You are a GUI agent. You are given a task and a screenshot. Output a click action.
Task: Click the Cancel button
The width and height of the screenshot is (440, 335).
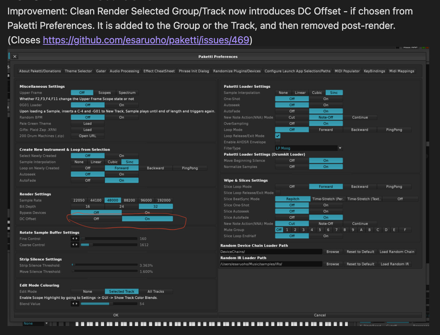tap(320, 315)
